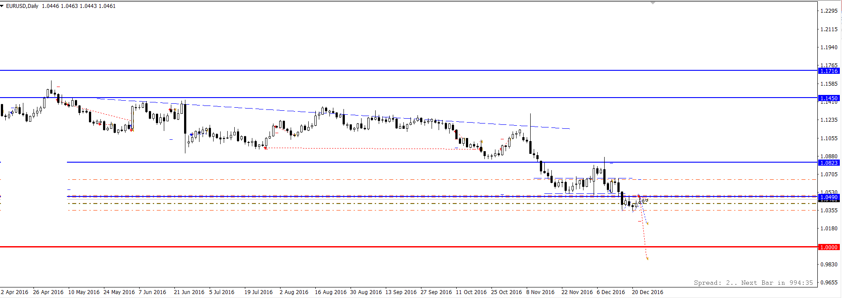Click the 11 Oct 2016 date label
842x298 pixels.
[471, 292]
